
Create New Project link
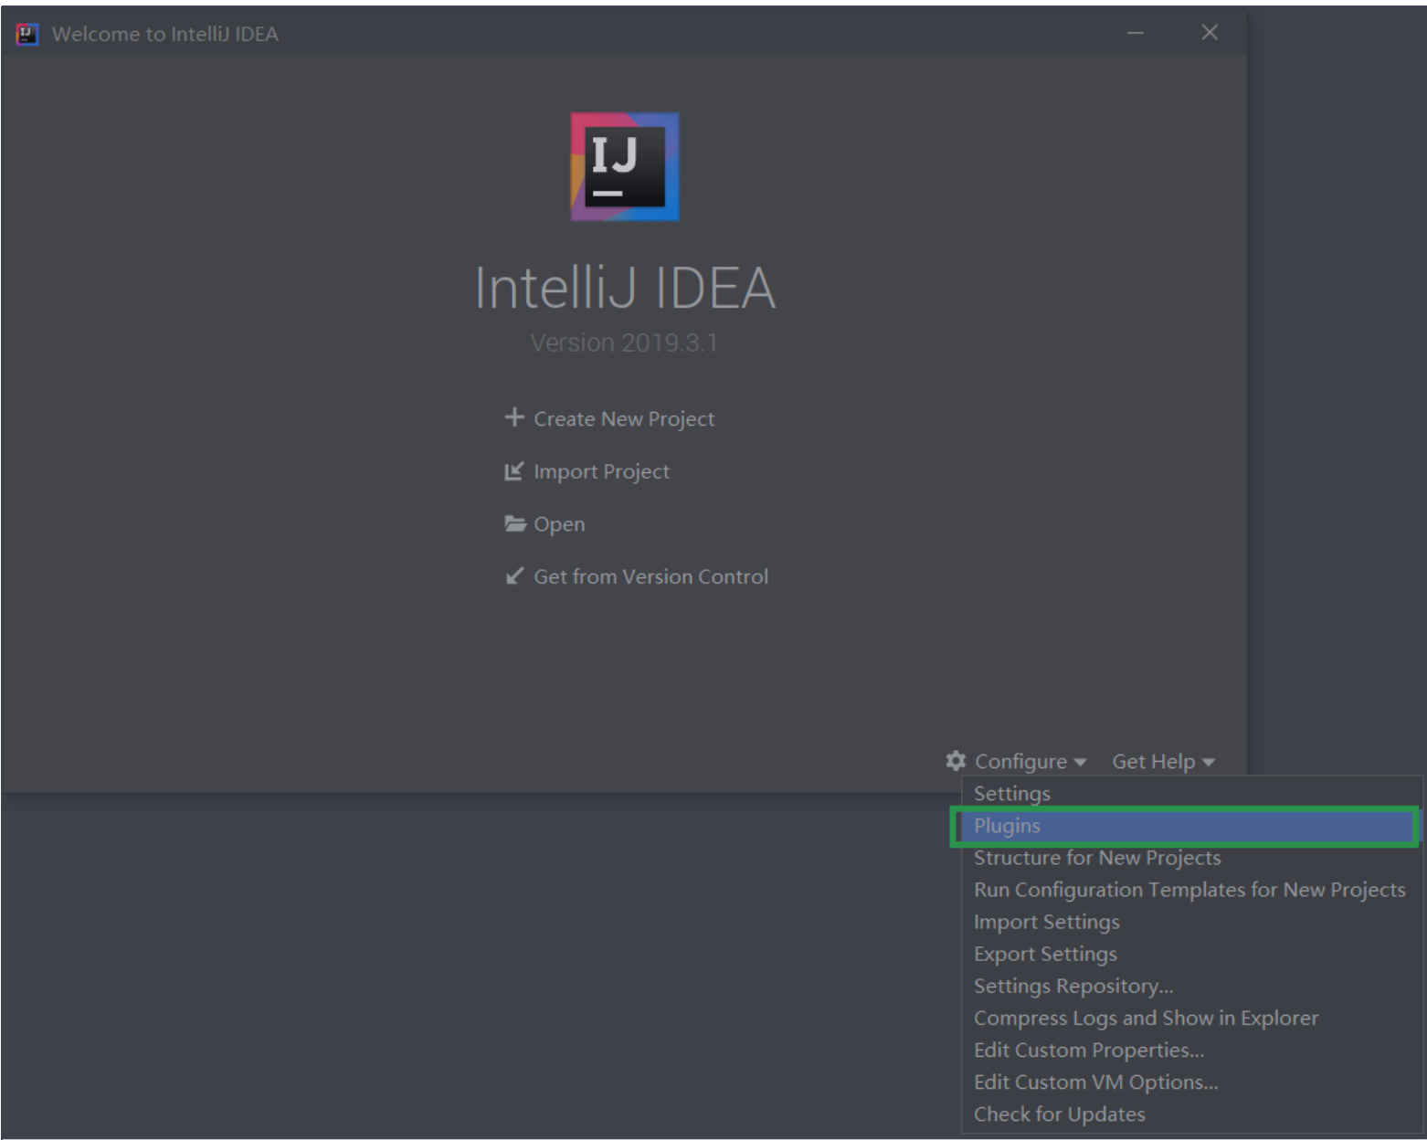click(x=624, y=418)
